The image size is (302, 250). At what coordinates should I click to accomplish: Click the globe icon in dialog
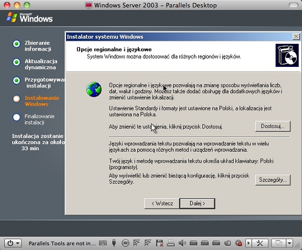click(x=94, y=89)
